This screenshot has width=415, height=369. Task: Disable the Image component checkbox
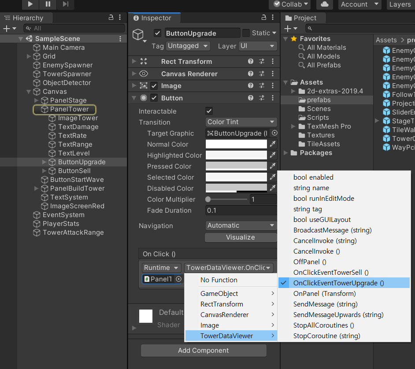(154, 86)
